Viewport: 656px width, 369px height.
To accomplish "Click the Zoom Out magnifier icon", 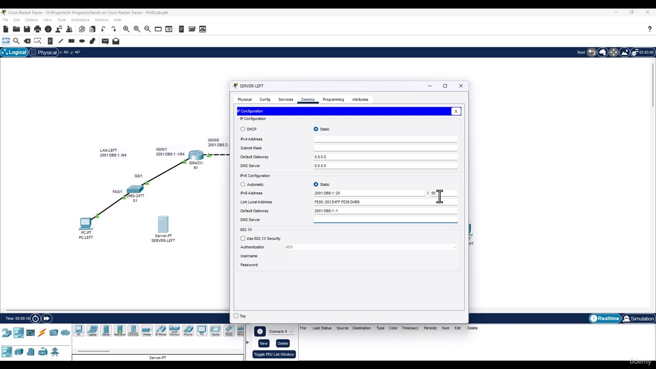I will coord(148,29).
